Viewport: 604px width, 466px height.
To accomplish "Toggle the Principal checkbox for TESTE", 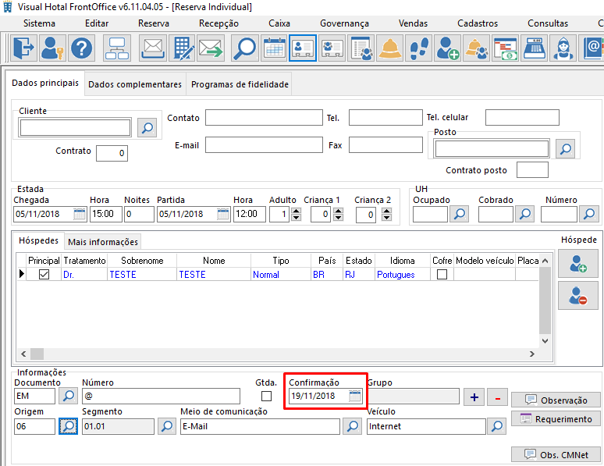I will pos(44,275).
